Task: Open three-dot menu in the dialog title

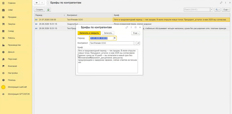Action: coord(131,27)
